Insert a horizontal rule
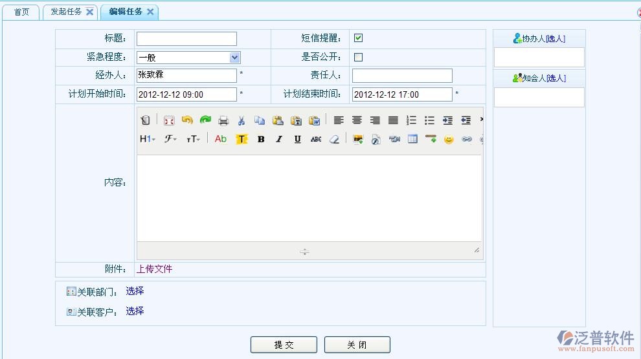641x359 pixels. pyautogui.click(x=431, y=139)
